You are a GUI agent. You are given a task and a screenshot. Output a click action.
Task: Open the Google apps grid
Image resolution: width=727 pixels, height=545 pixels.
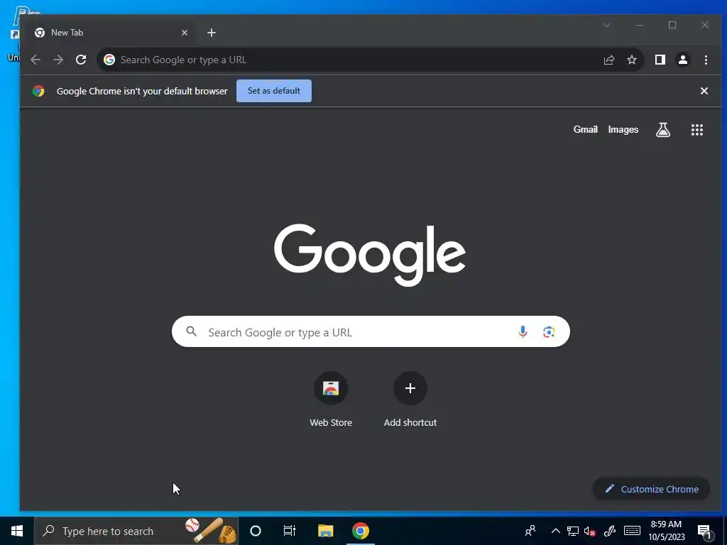click(x=697, y=130)
